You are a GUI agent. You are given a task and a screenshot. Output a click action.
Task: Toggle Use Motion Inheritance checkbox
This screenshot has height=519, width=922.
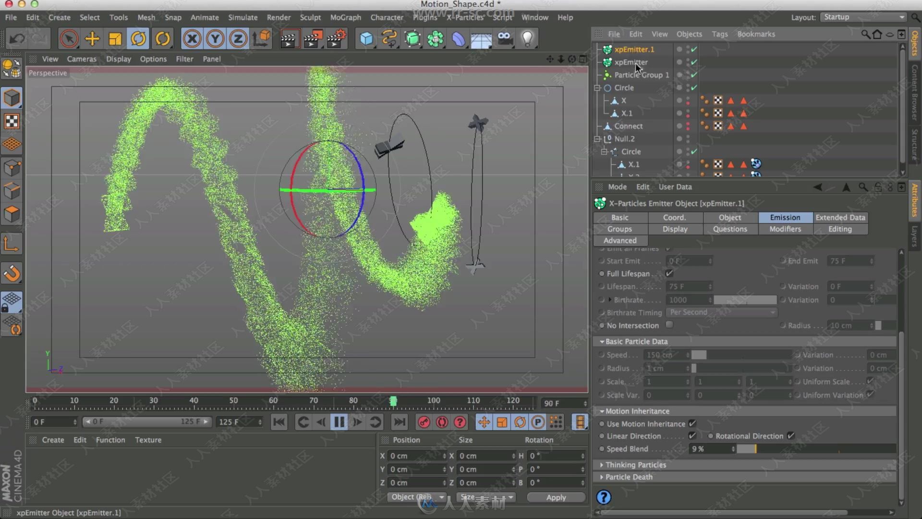tap(692, 423)
